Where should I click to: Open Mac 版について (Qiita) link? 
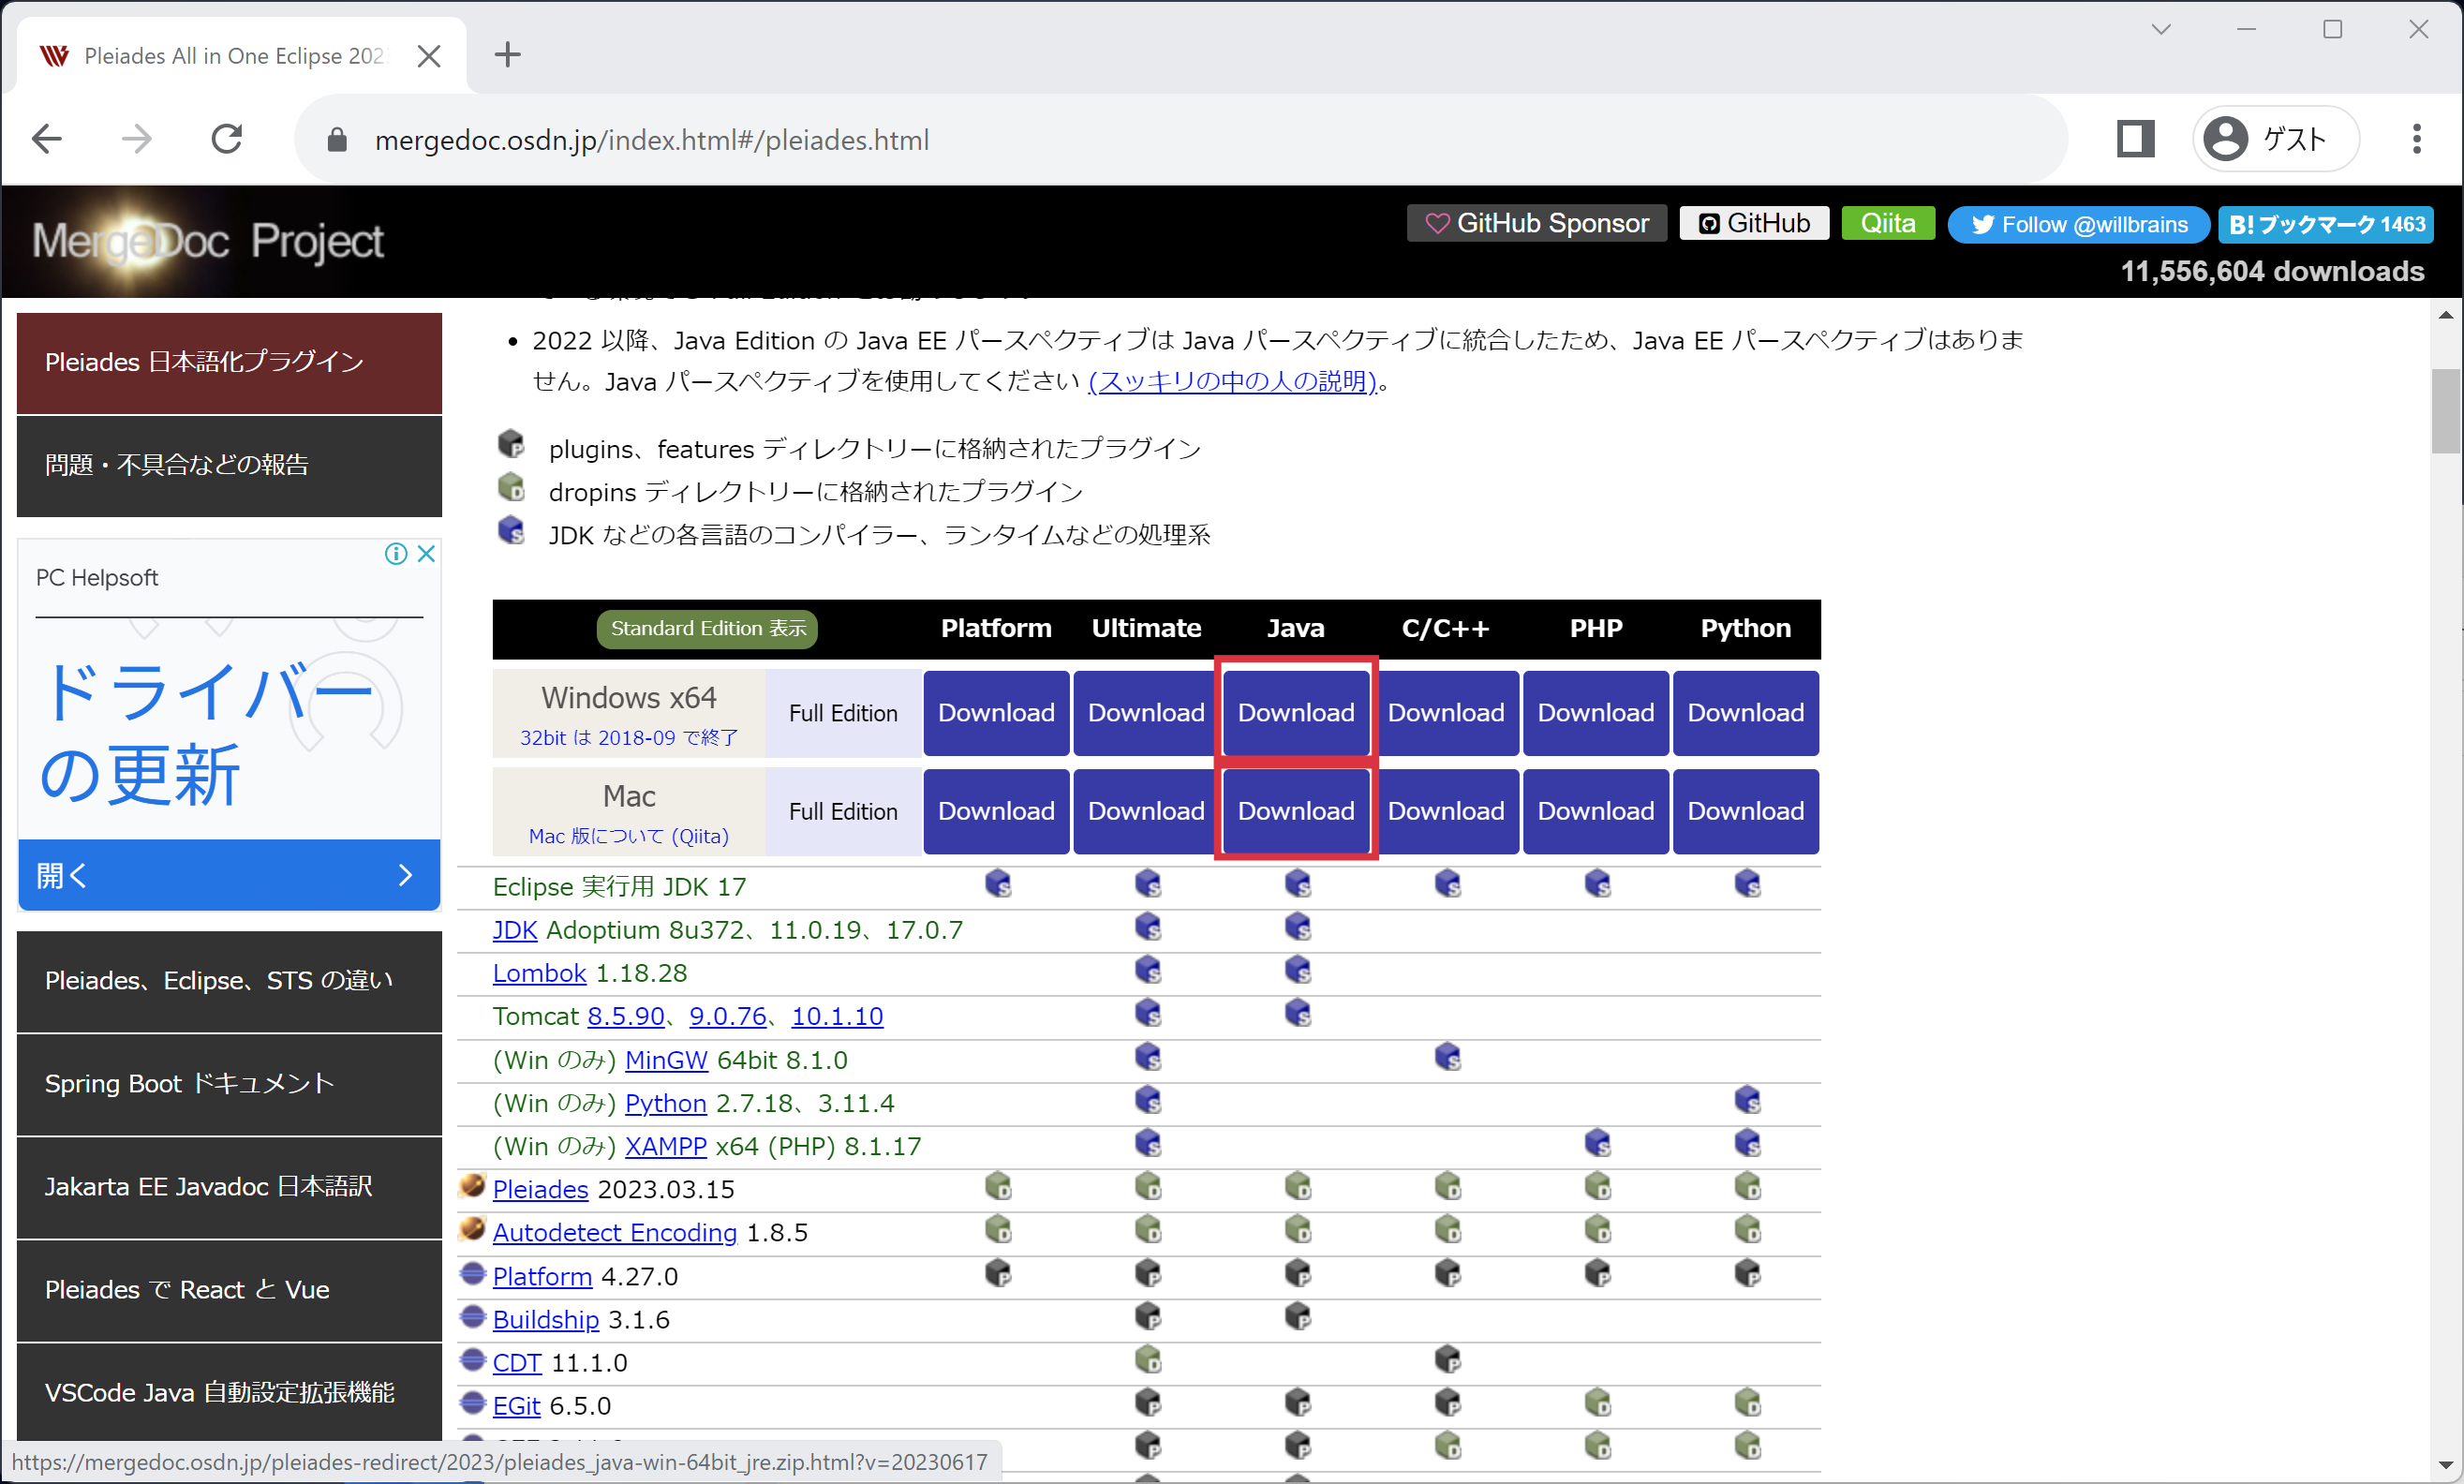click(629, 836)
